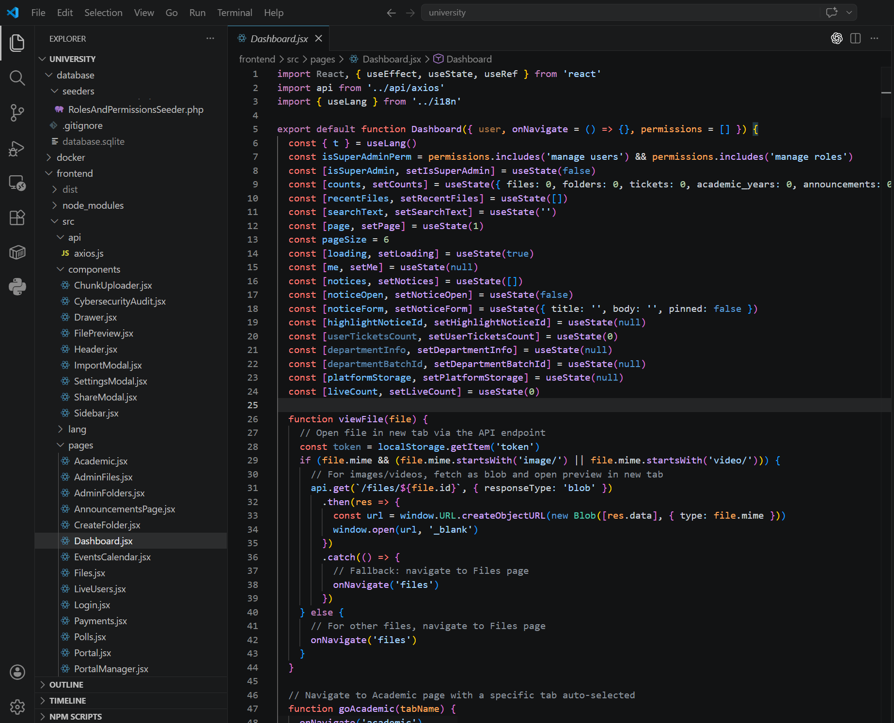Open the Source Control view
894x723 pixels.
[x=17, y=112]
